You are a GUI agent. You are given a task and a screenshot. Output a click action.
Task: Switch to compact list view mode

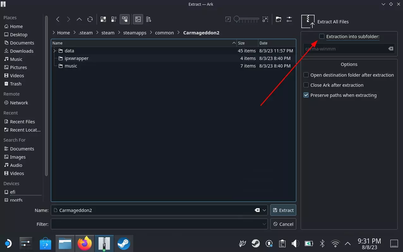pyautogui.click(x=114, y=20)
